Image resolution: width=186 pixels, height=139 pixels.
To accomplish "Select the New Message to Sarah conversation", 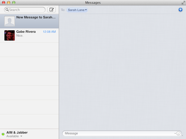I will pos(29,21).
